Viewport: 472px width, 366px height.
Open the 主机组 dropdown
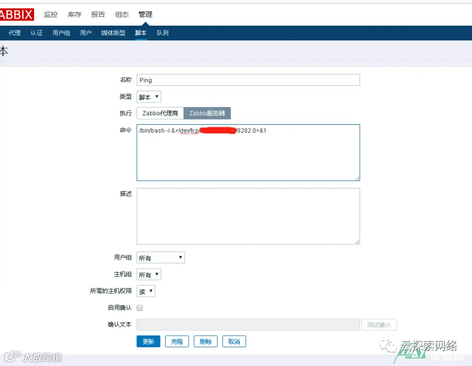(149, 275)
